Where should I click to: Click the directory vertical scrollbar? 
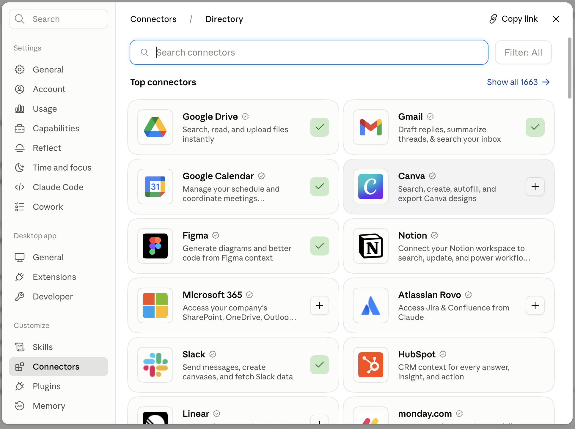569,68
